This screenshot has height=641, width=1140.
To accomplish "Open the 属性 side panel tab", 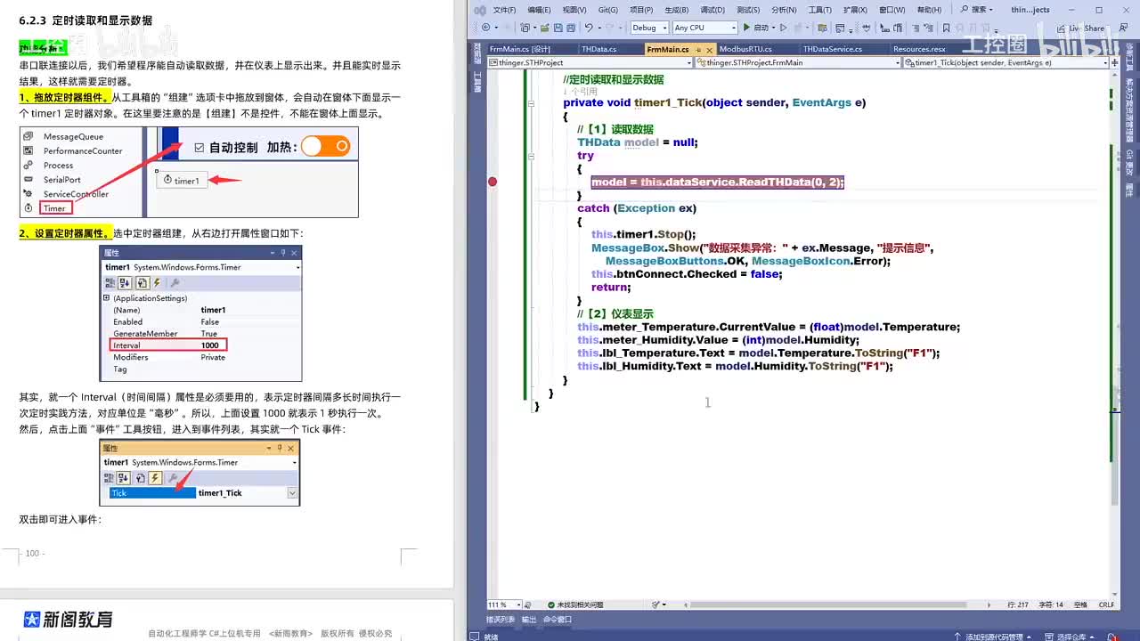I will click(1128, 191).
